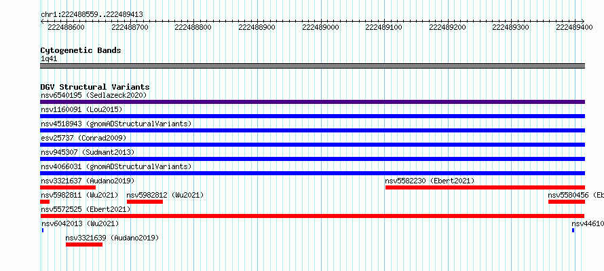This screenshot has width=604, height=271.
Task: Open nsv4066031 (gnomADStructuralVariants) label
Action: pyautogui.click(x=116, y=166)
